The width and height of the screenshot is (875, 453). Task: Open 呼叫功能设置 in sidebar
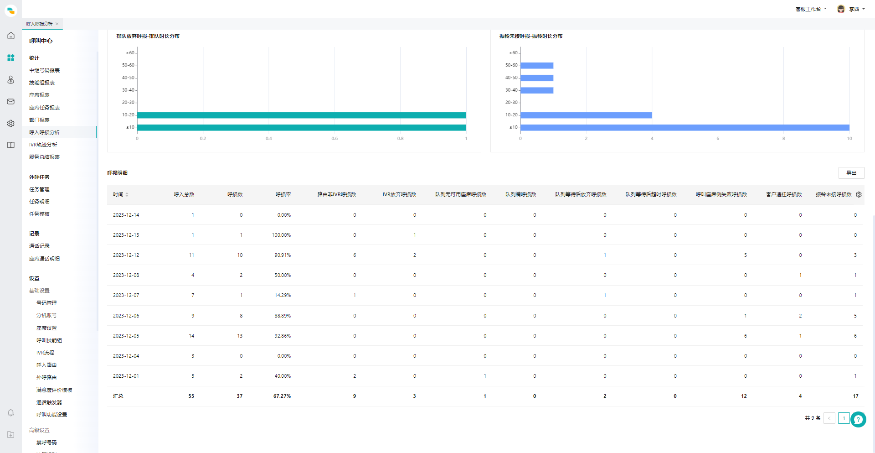point(51,415)
